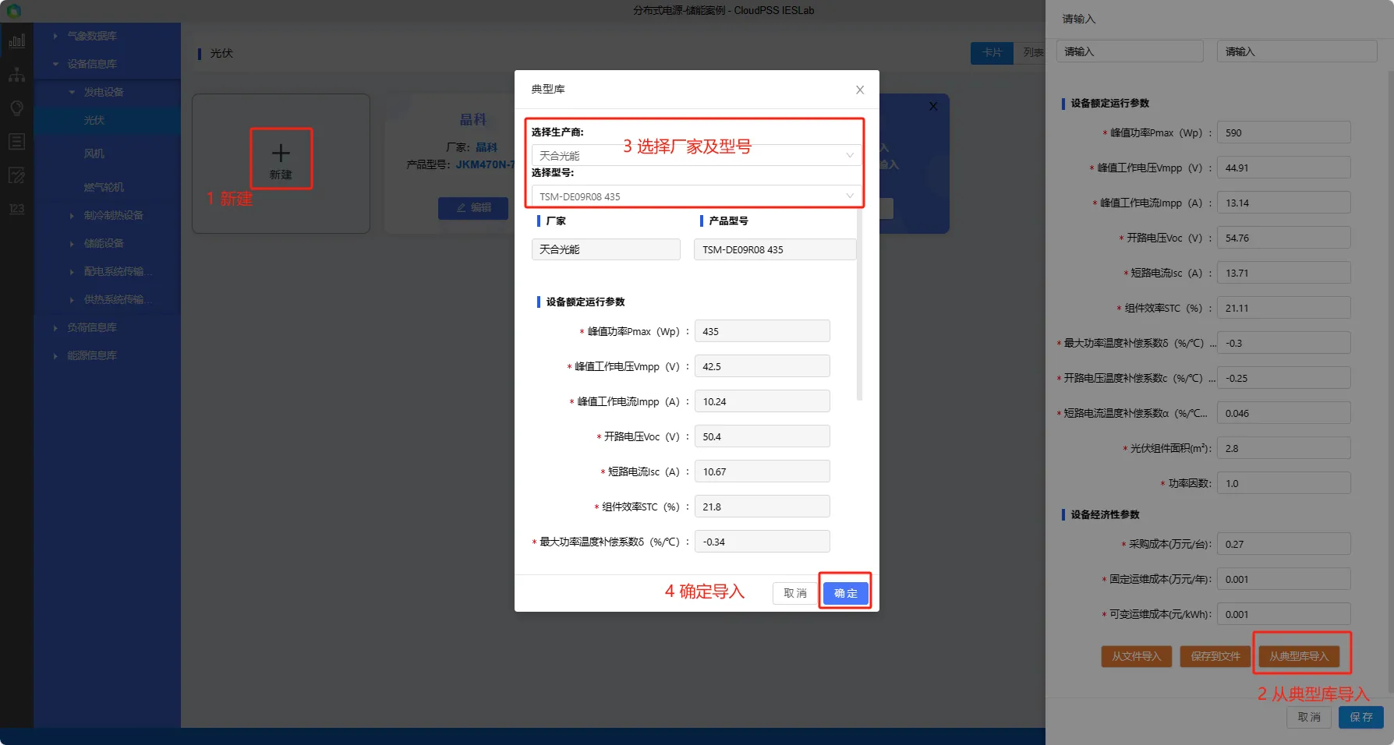Close the blue device card with its X
This screenshot has width=1394, height=745.
tap(933, 106)
